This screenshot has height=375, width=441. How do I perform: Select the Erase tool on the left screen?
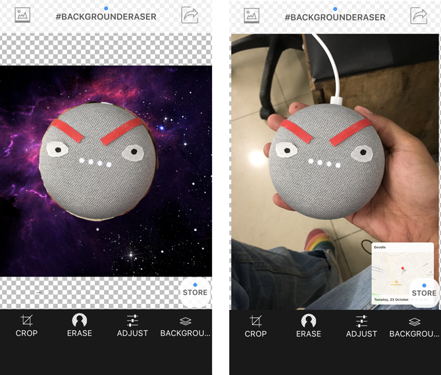(x=80, y=326)
